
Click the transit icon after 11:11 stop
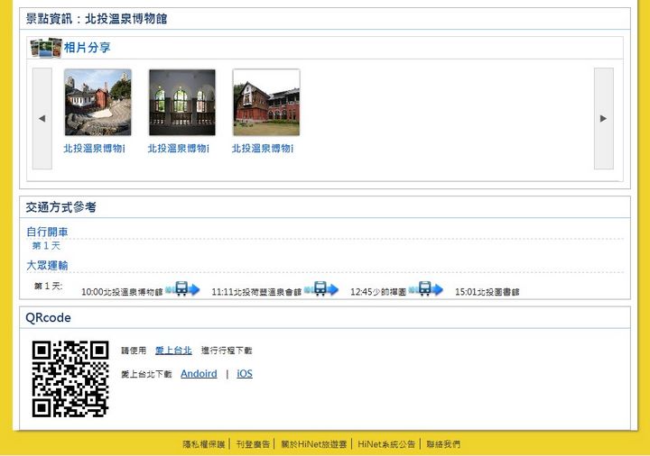coord(320,288)
